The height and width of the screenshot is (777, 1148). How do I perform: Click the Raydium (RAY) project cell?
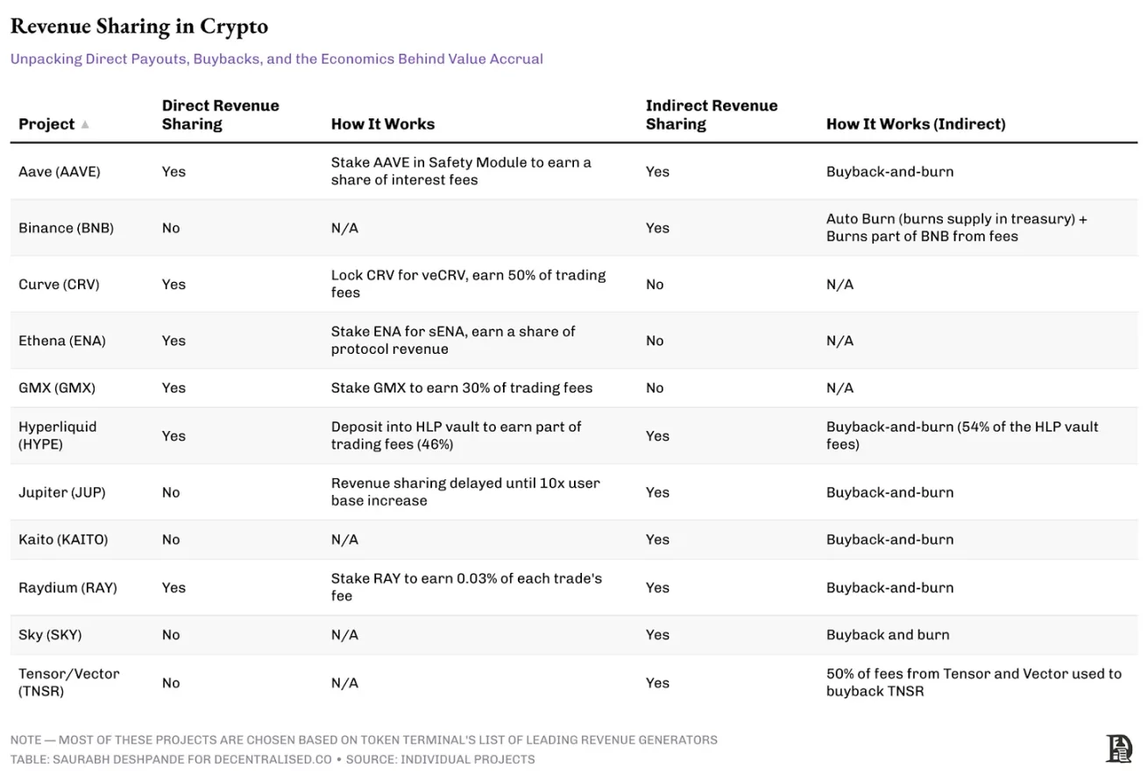(67, 588)
